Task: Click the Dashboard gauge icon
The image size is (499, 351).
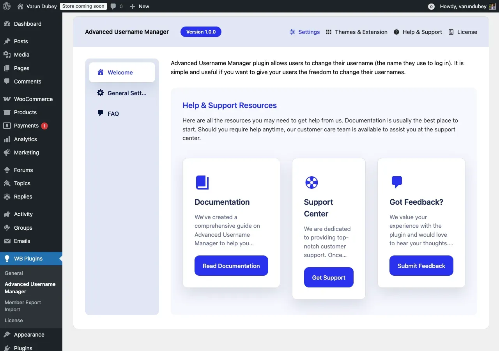Action: pyautogui.click(x=7, y=24)
